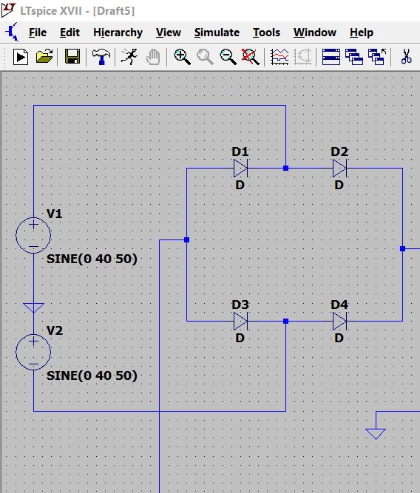Click the Autorange waveform icon
The image size is (420, 493).
coord(280,57)
